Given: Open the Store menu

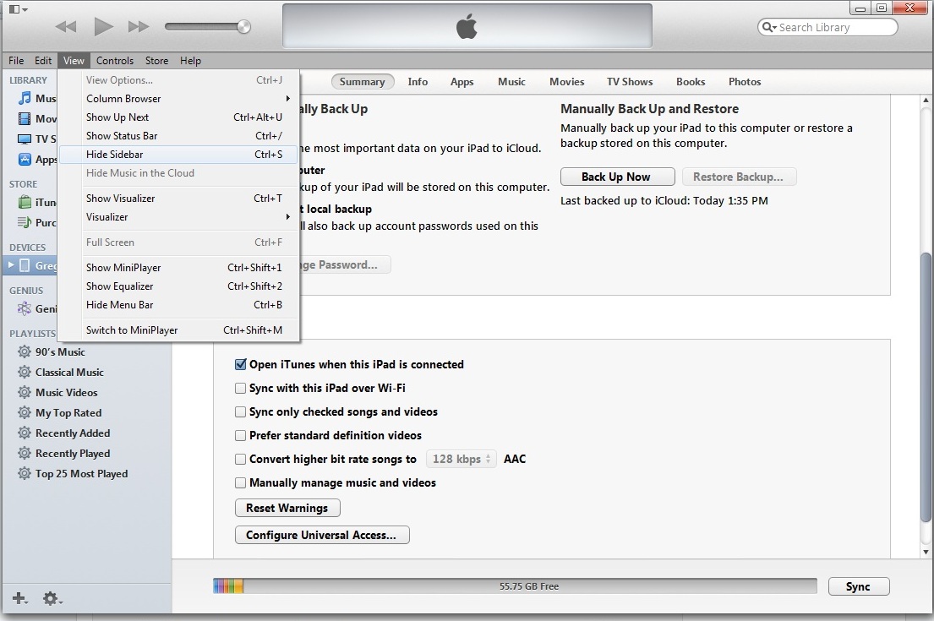Looking at the screenshot, I should 156,61.
